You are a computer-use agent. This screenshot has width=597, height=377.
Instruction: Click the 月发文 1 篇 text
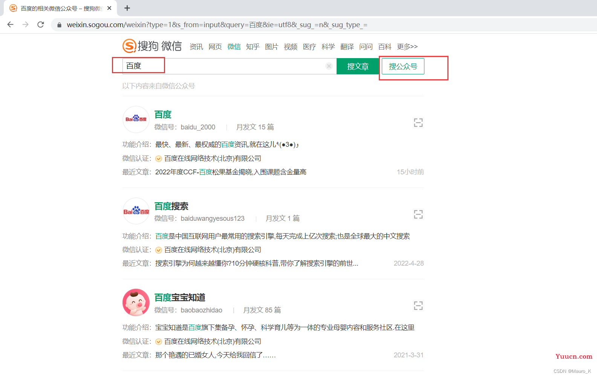tap(283, 219)
